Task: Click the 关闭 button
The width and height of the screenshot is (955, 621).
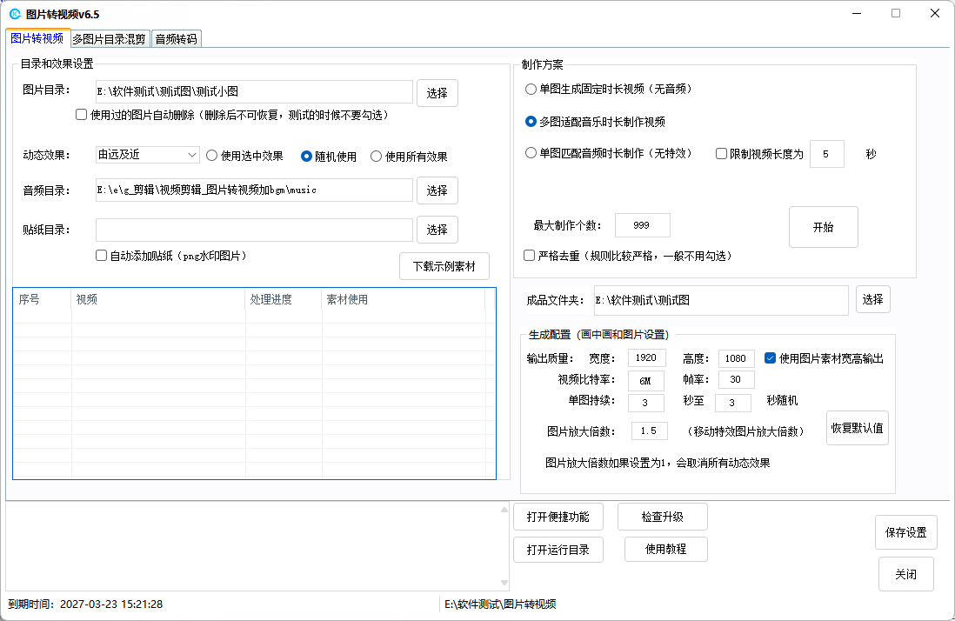Action: tap(906, 574)
